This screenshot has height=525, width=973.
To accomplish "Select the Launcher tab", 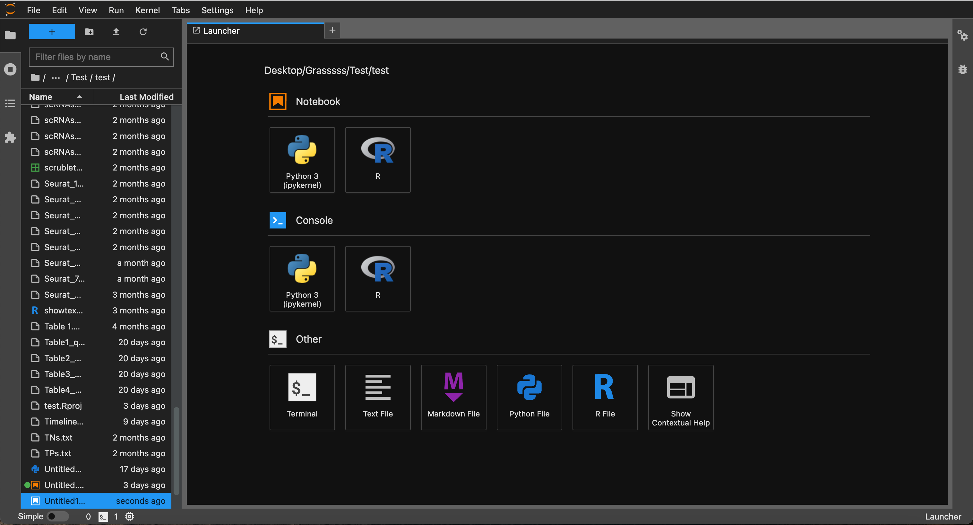I will [x=256, y=31].
